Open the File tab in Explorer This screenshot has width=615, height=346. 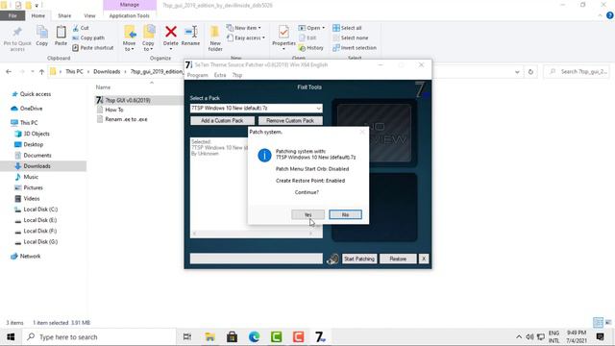tap(12, 15)
